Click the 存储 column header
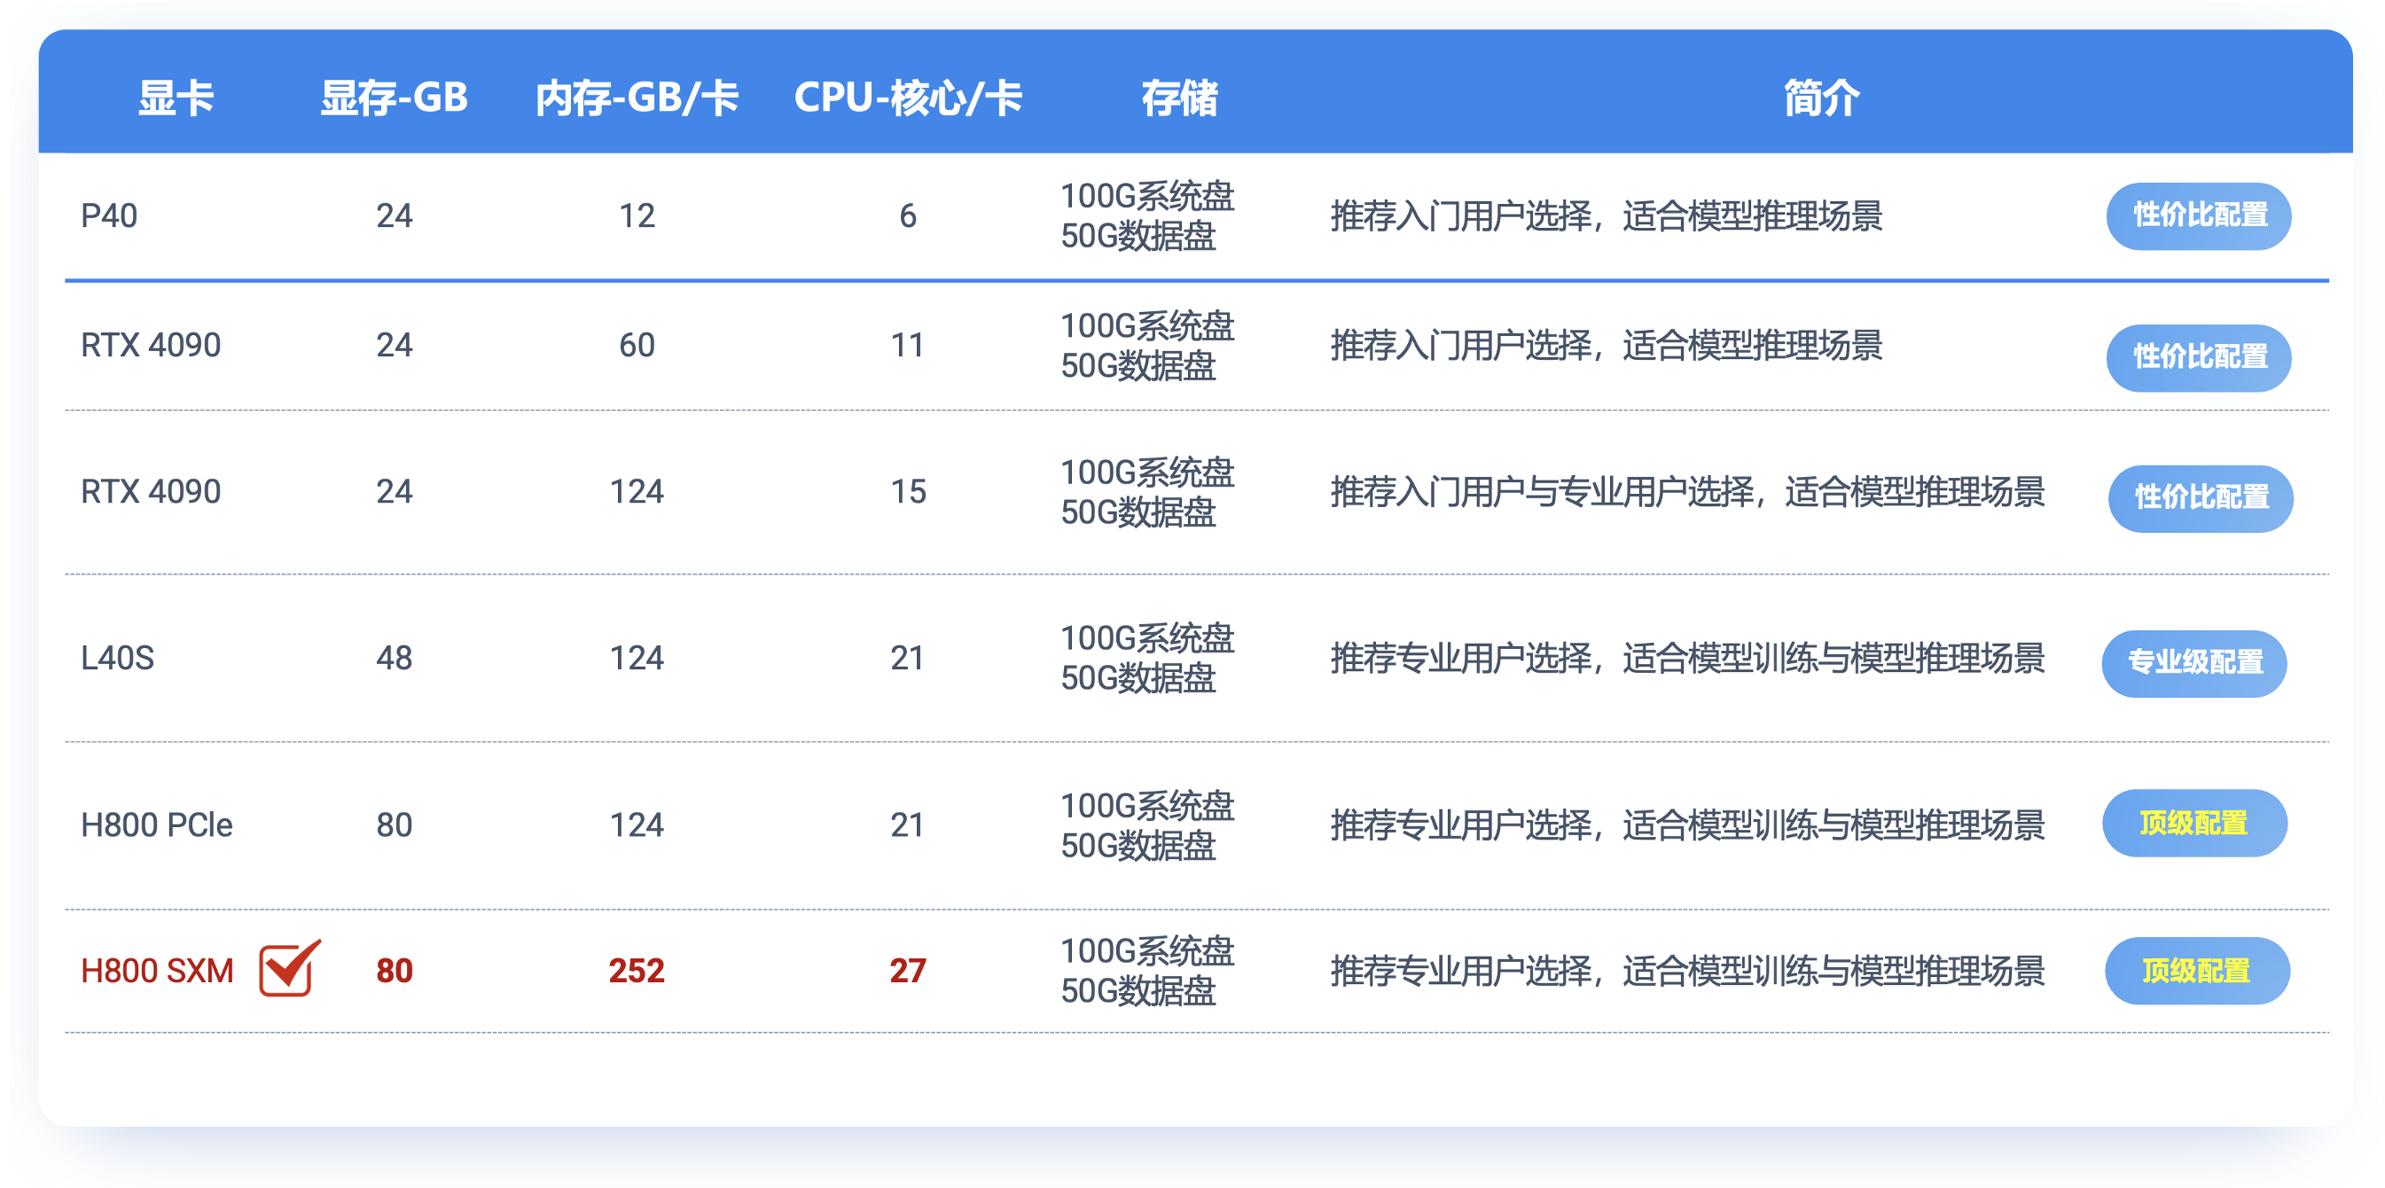2385x1188 pixels. (x=1179, y=98)
